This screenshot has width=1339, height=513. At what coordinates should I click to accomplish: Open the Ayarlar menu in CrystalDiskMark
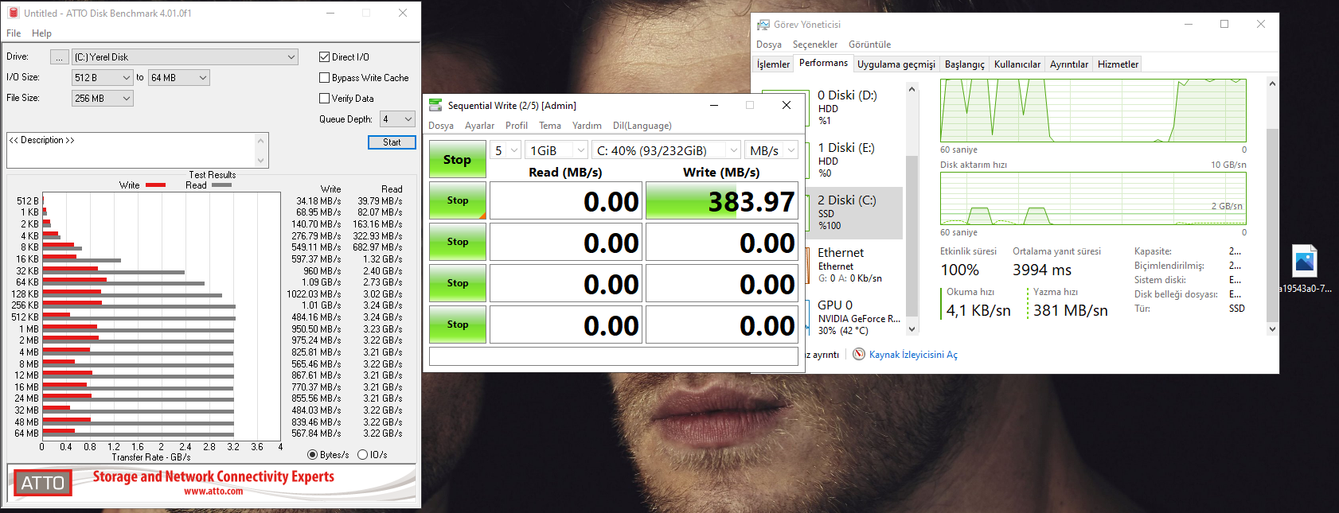pyautogui.click(x=479, y=126)
